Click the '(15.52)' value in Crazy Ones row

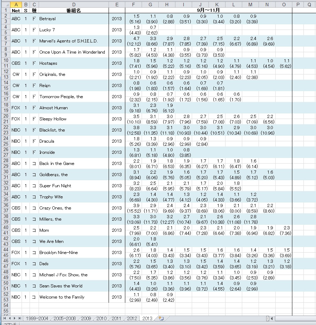(x=134, y=211)
